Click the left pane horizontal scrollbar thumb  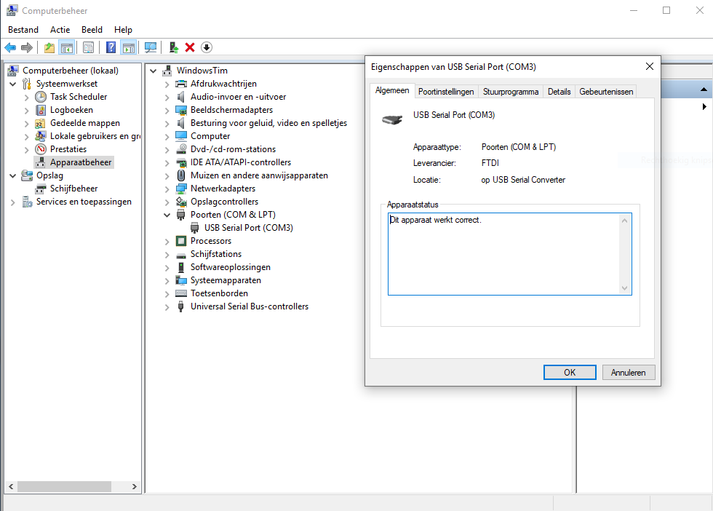coord(64,486)
